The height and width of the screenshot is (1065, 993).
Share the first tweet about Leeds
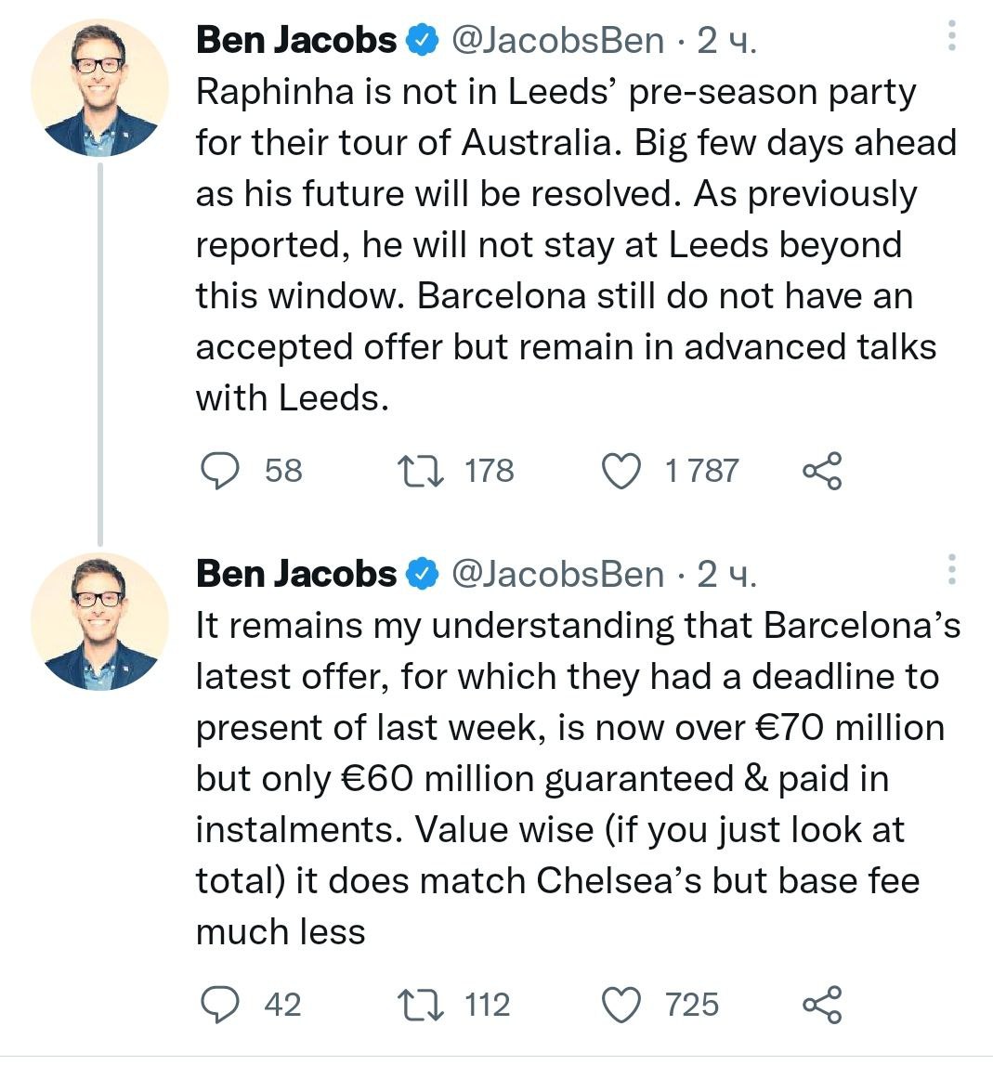click(x=822, y=471)
